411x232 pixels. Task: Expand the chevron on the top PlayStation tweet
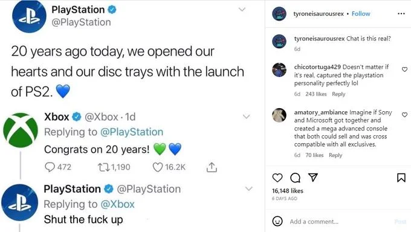click(x=242, y=10)
